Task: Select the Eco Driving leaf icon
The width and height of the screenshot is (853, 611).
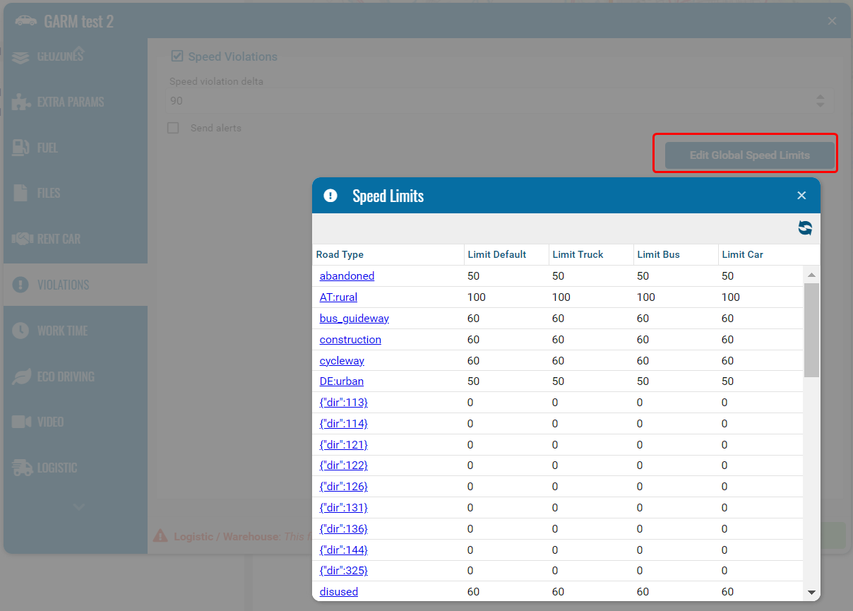Action: pyautogui.click(x=21, y=376)
